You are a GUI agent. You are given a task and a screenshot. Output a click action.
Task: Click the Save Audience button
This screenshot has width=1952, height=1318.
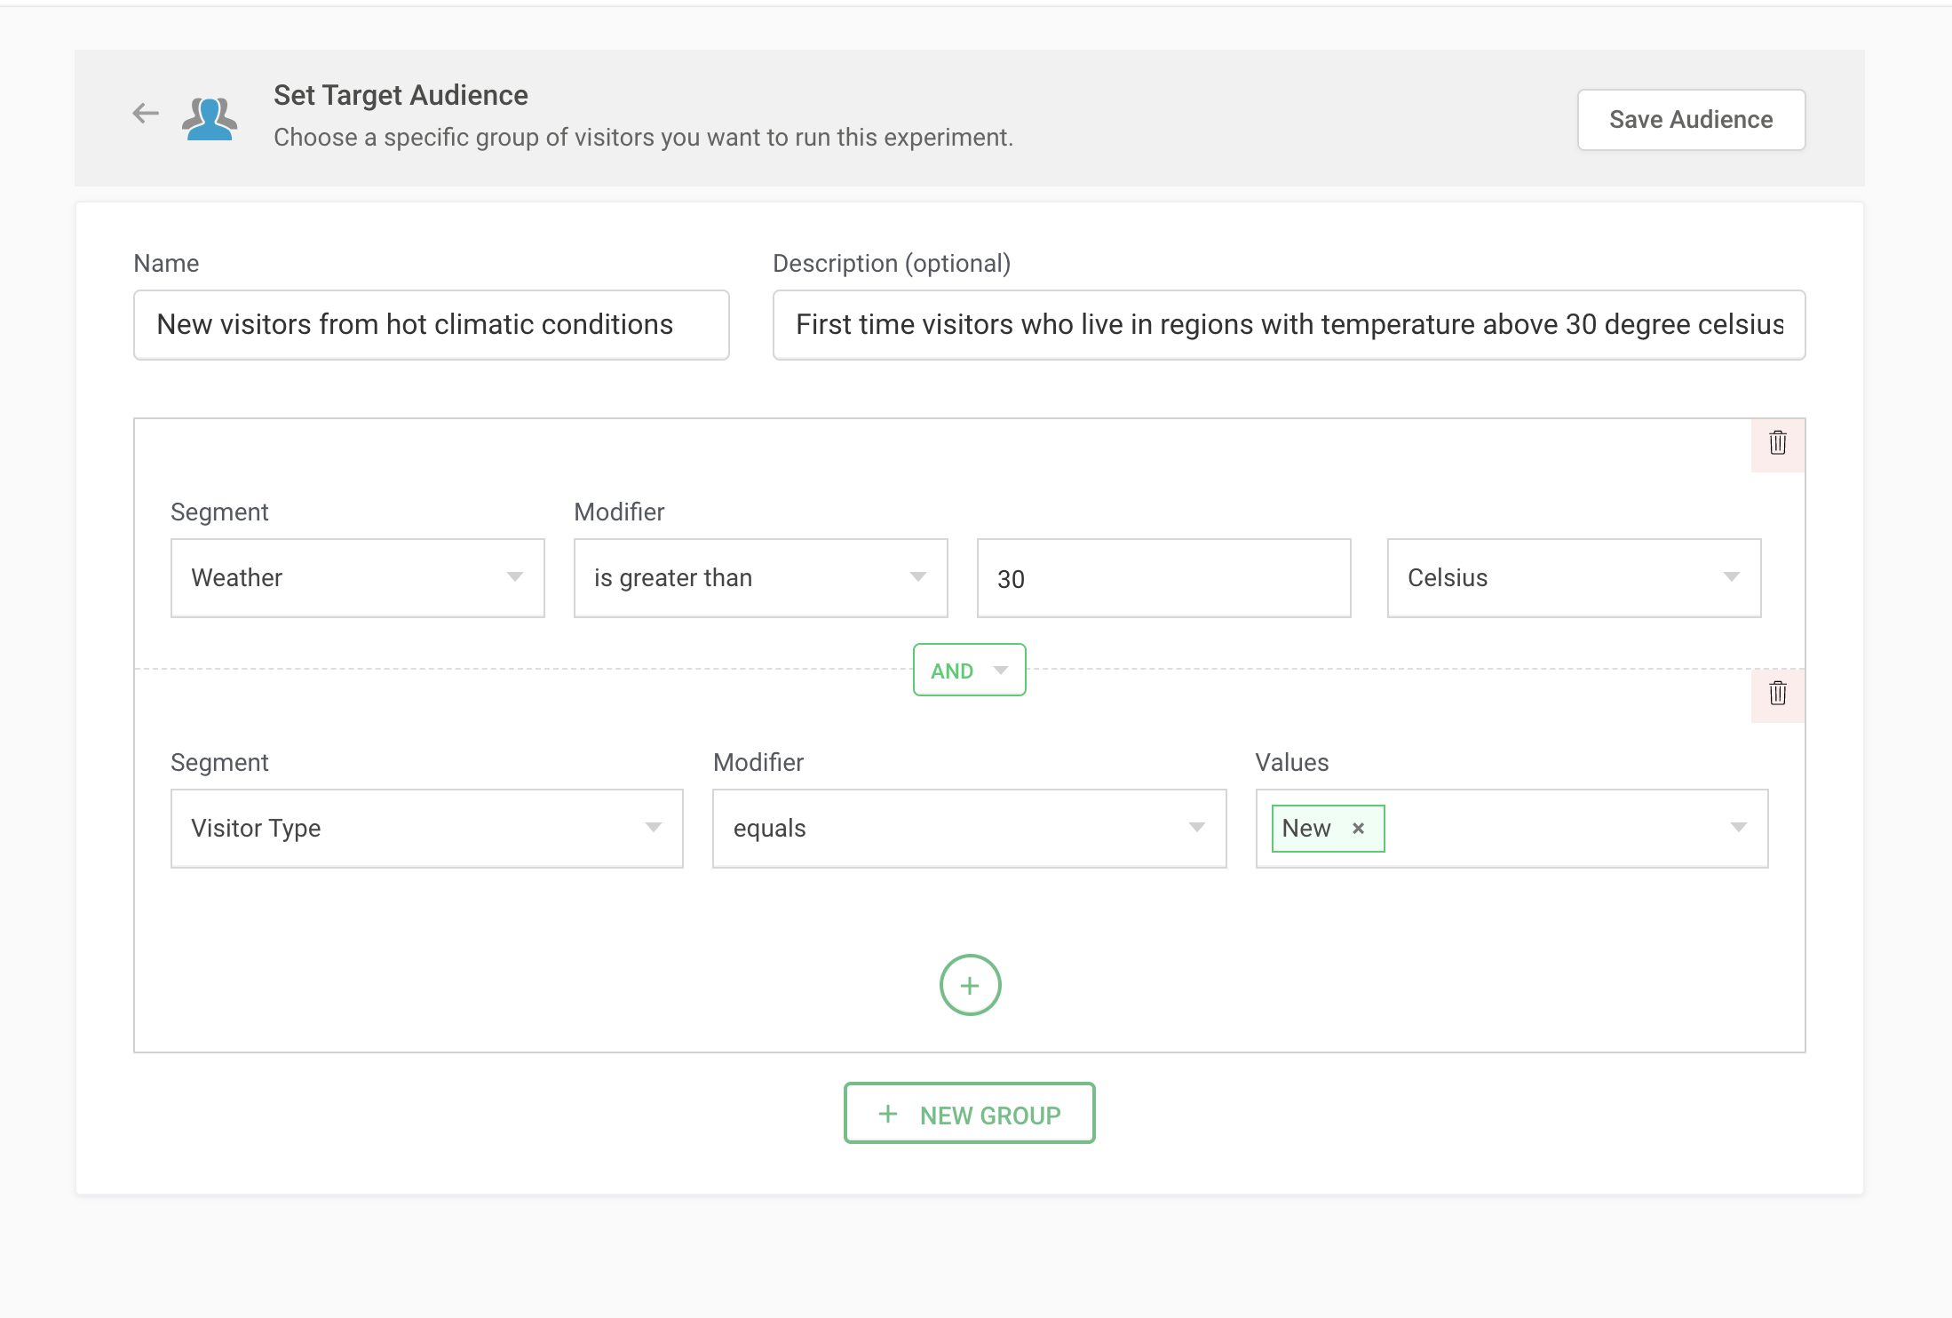coord(1690,120)
